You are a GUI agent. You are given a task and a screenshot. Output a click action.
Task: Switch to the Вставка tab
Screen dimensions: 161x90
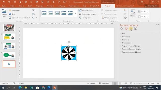pyautogui.click(x=21, y=6)
